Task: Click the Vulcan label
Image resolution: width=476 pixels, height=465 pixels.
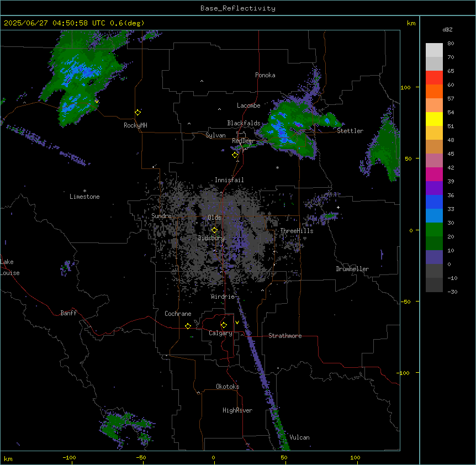Action: 300,437
